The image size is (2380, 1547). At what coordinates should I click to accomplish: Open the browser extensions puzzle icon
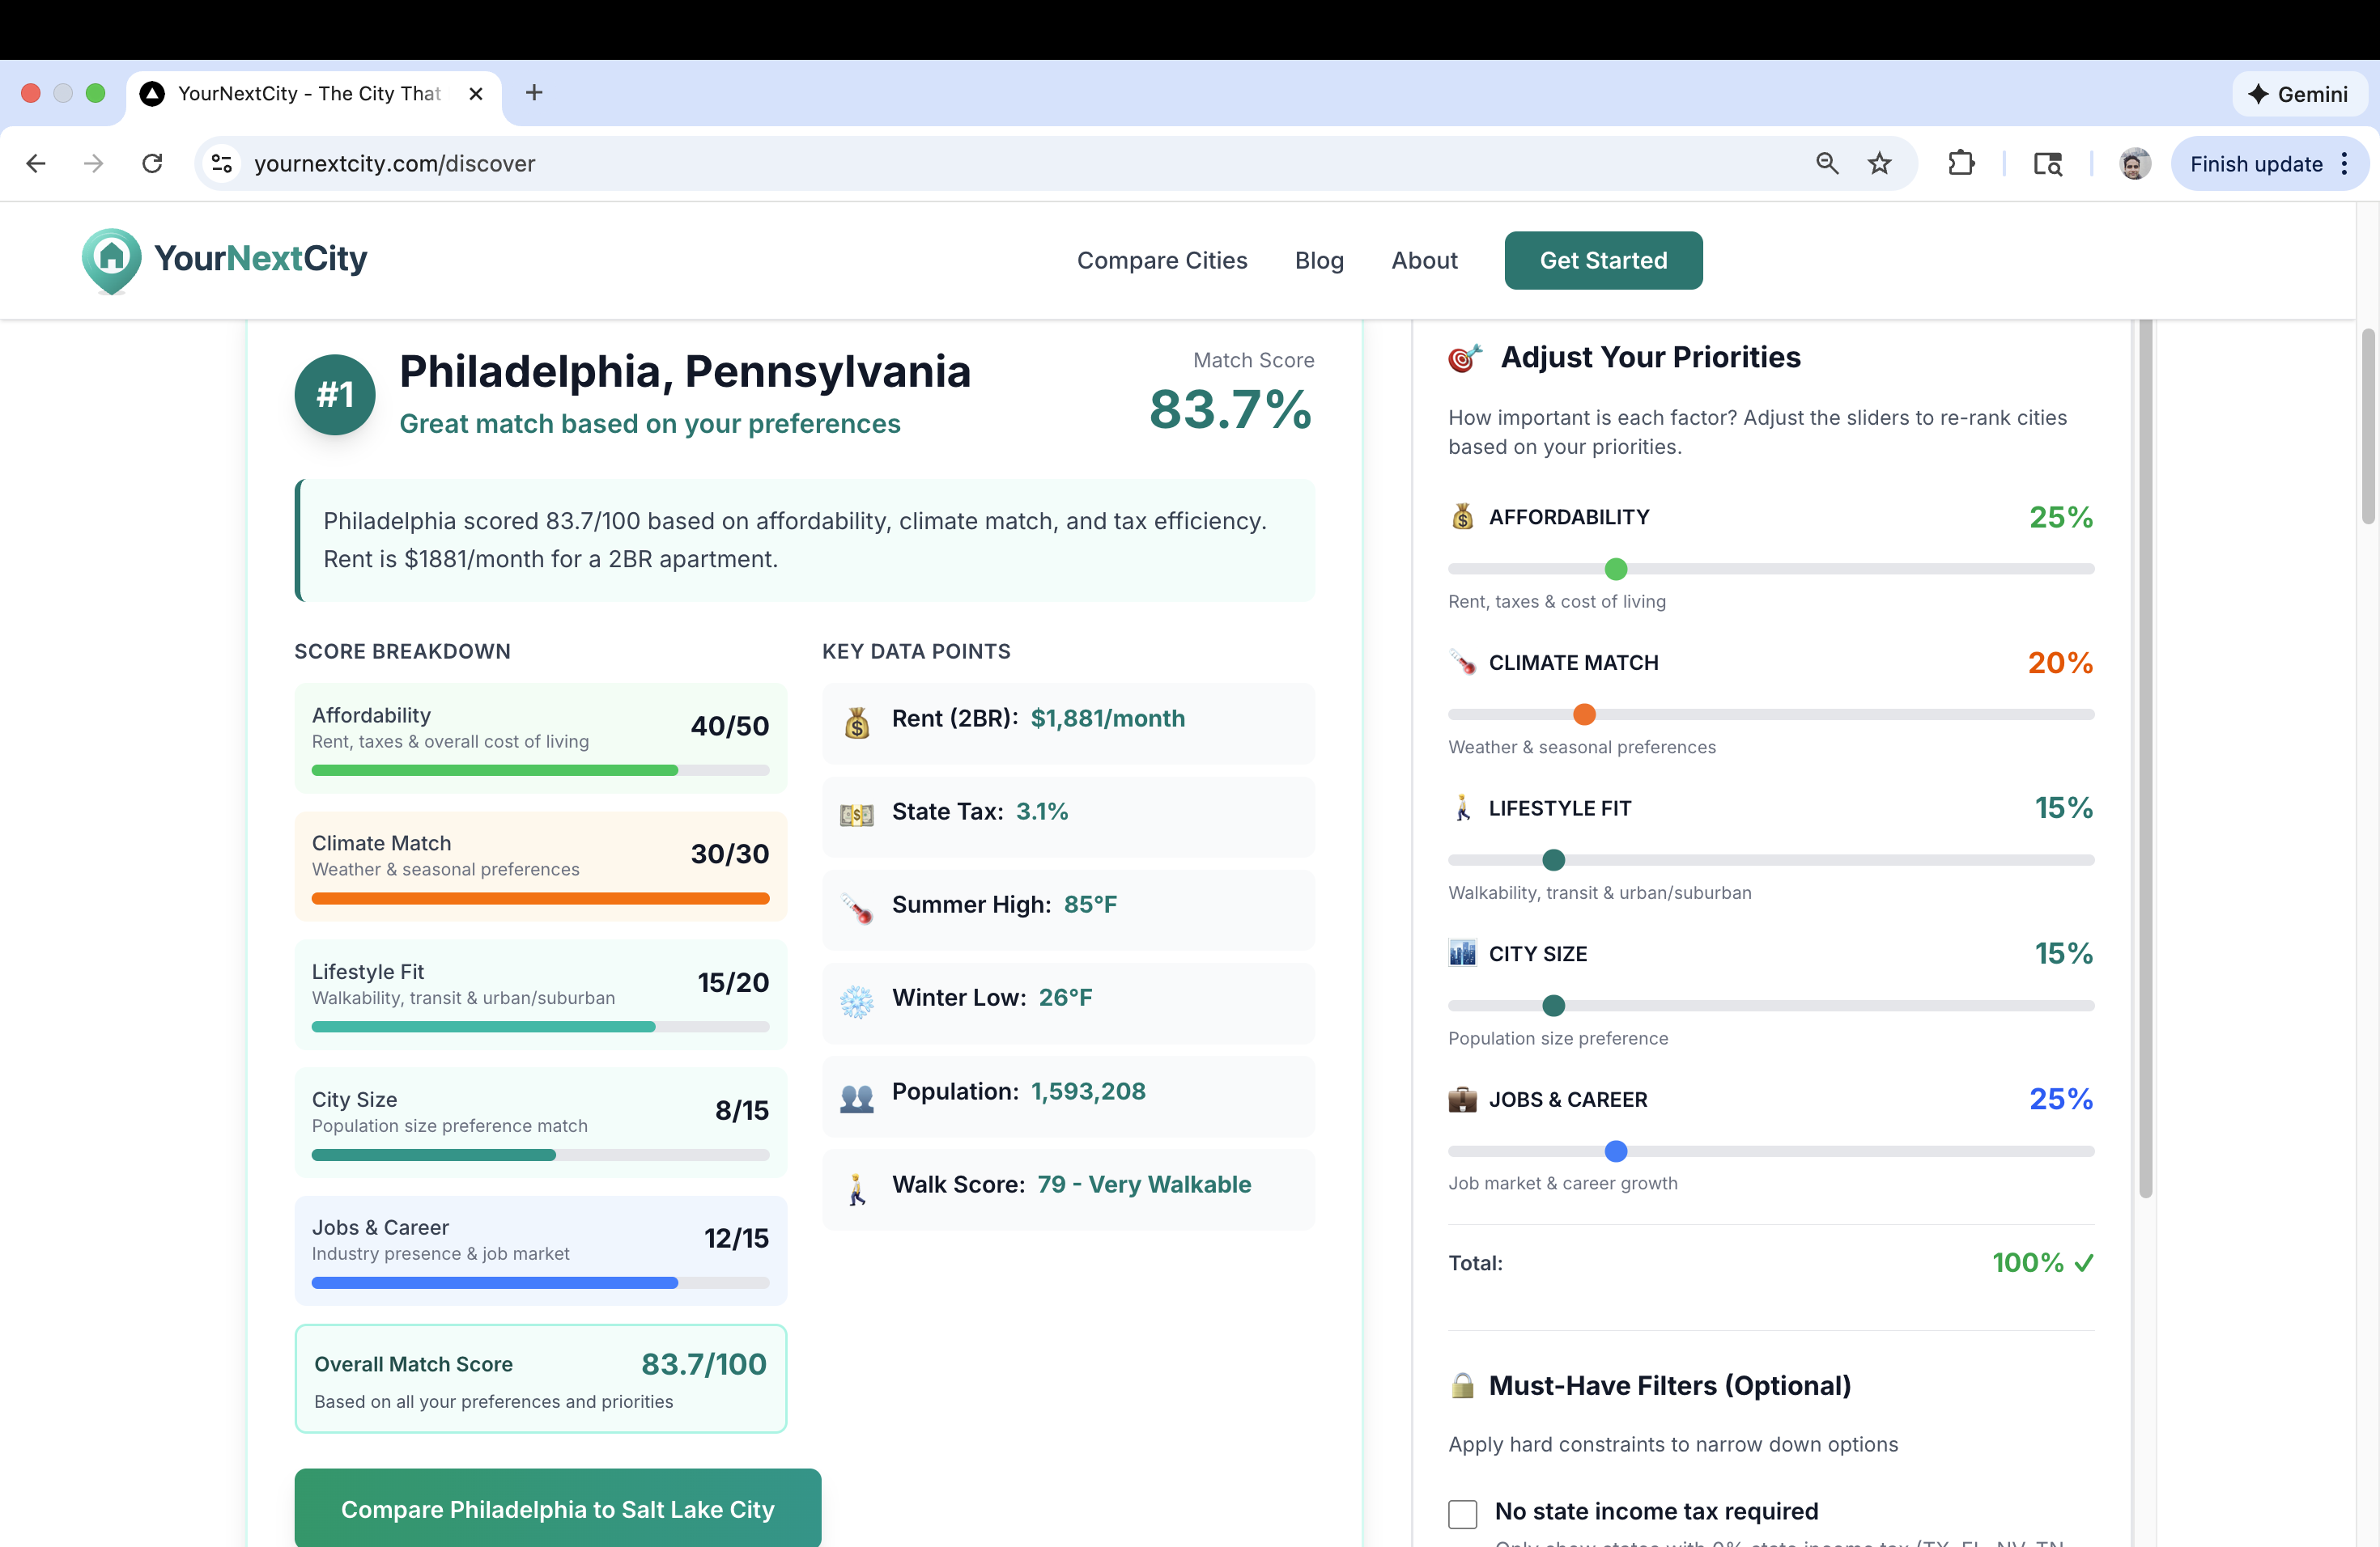(x=1961, y=163)
